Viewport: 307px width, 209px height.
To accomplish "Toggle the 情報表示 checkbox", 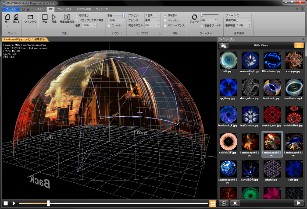I will tap(165, 15).
